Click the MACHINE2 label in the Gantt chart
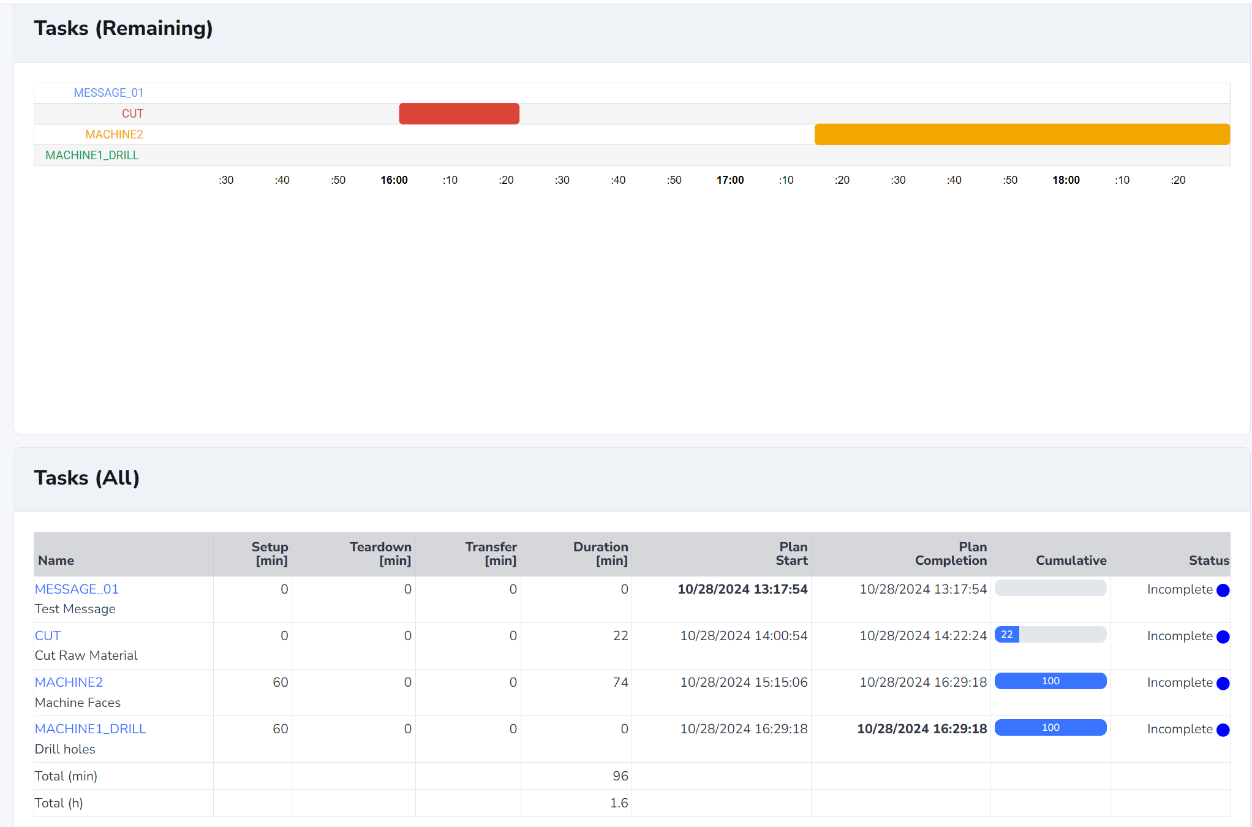Screen dimensions: 1252x827 114,134
